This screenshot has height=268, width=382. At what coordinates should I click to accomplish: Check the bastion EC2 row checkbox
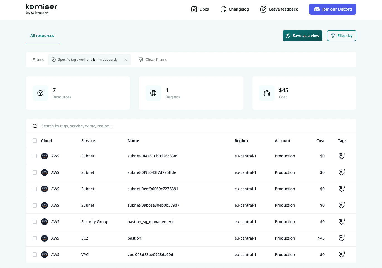point(35,238)
